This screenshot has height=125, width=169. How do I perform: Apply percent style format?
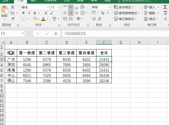[x=103, y=13]
